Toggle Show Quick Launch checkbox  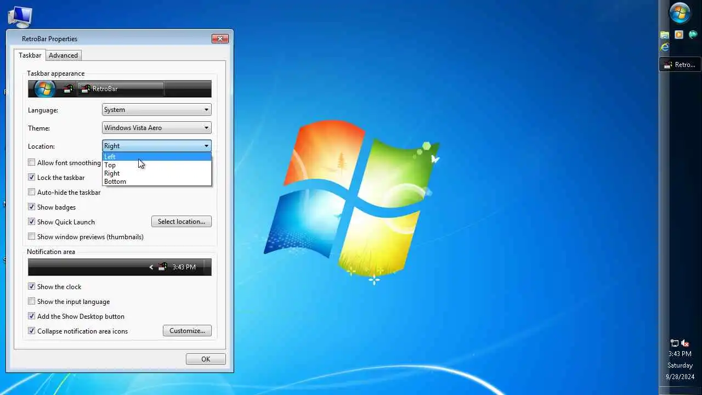pos(32,222)
